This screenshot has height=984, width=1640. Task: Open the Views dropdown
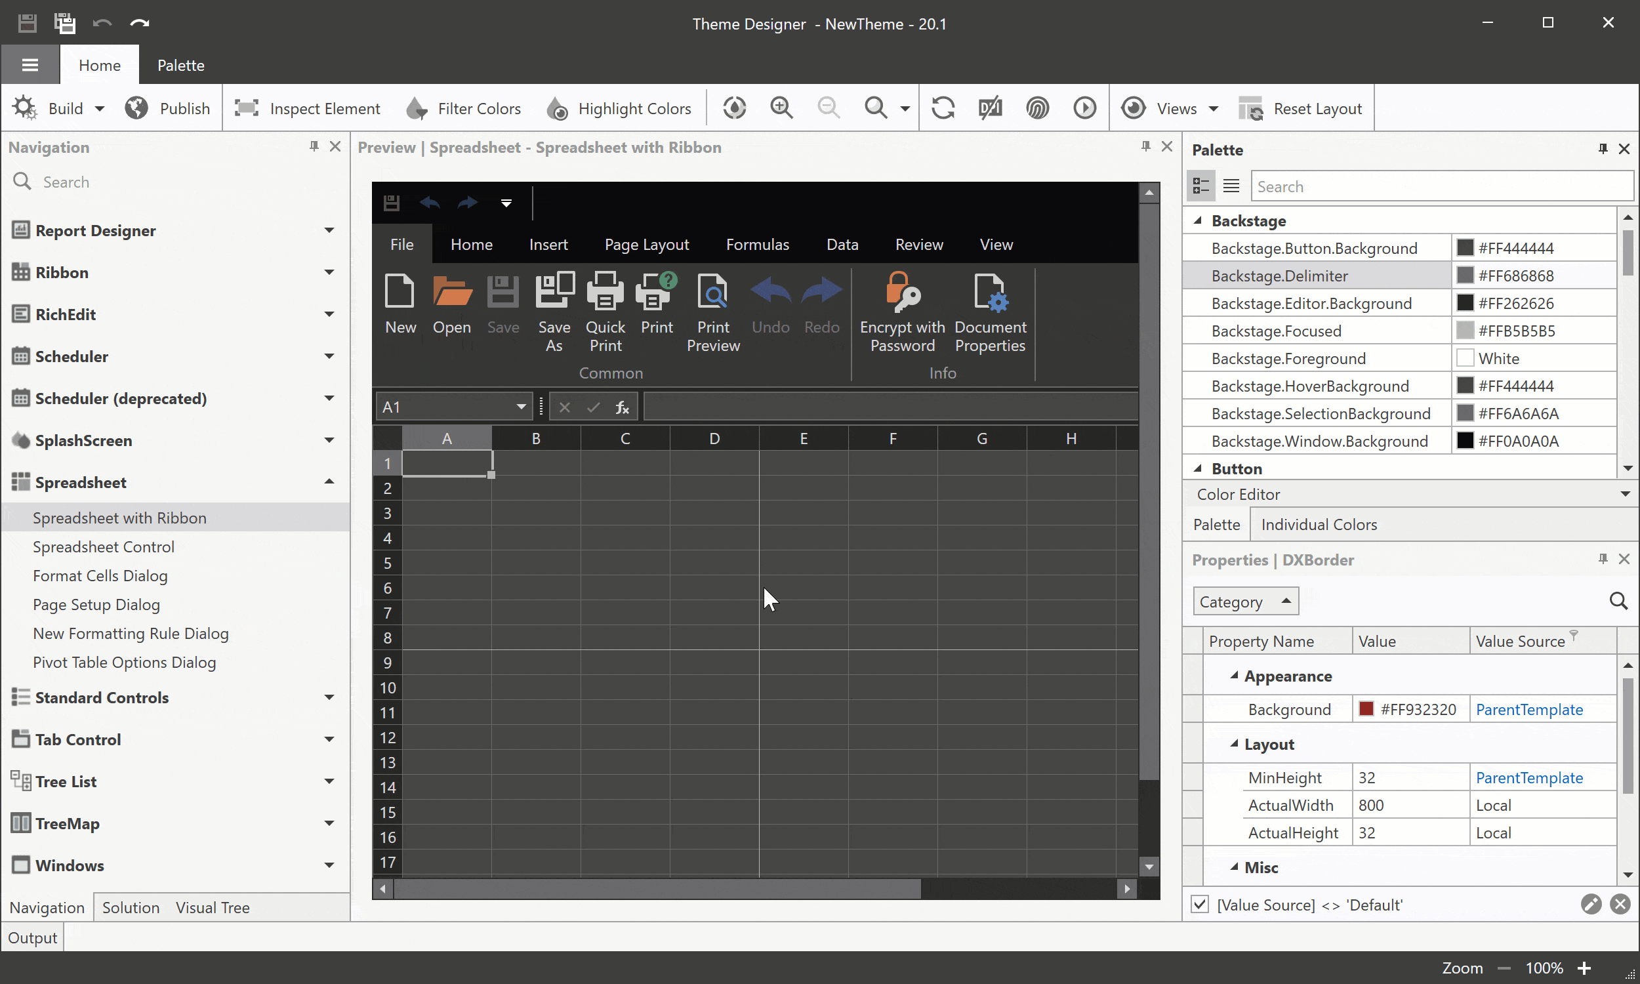[x=1213, y=109]
